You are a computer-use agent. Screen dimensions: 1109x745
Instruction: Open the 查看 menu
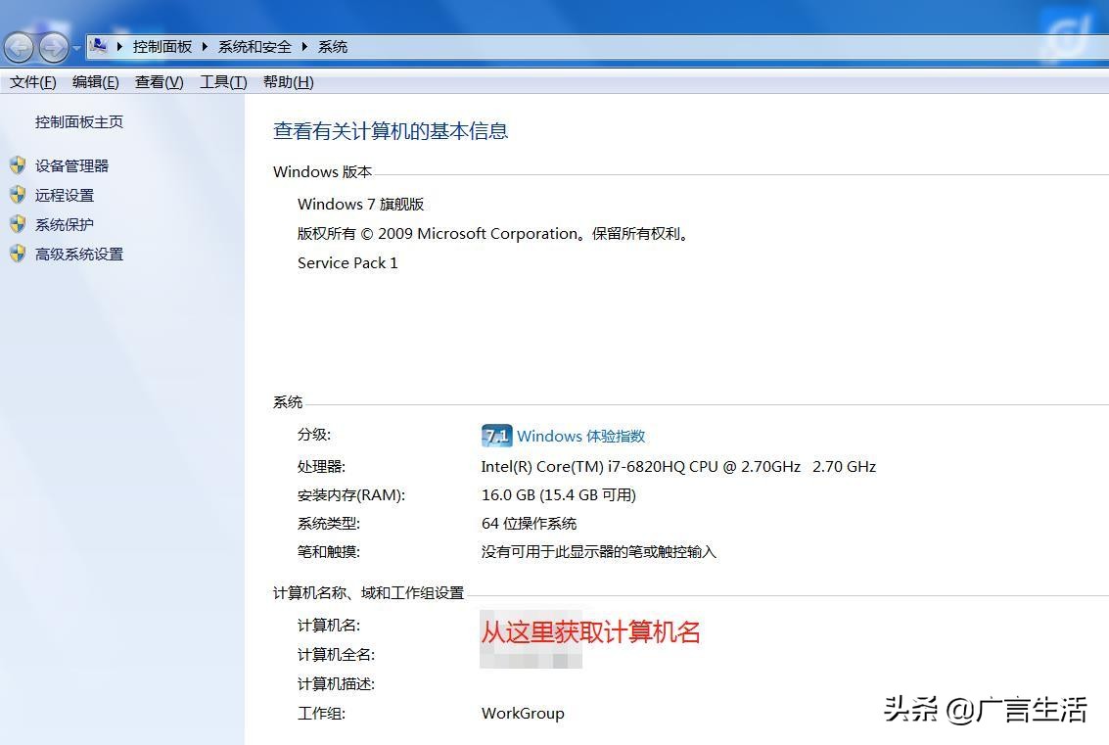click(157, 82)
